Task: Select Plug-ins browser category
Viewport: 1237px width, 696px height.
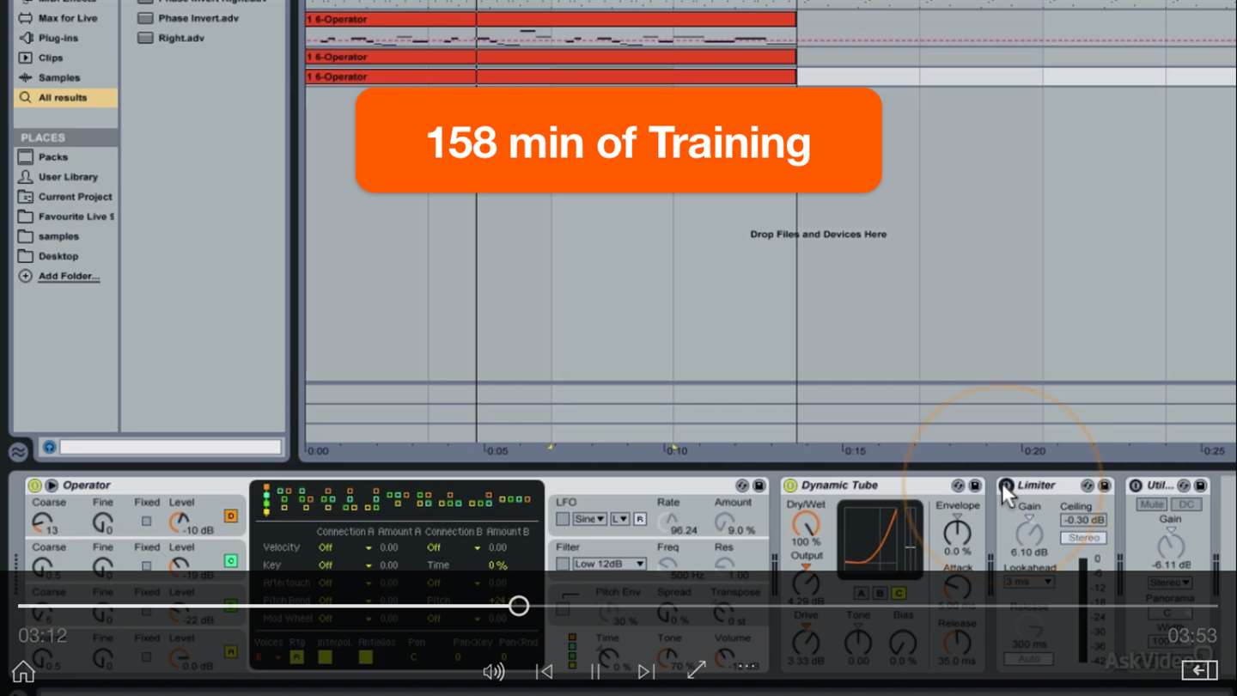Action: pos(49,38)
